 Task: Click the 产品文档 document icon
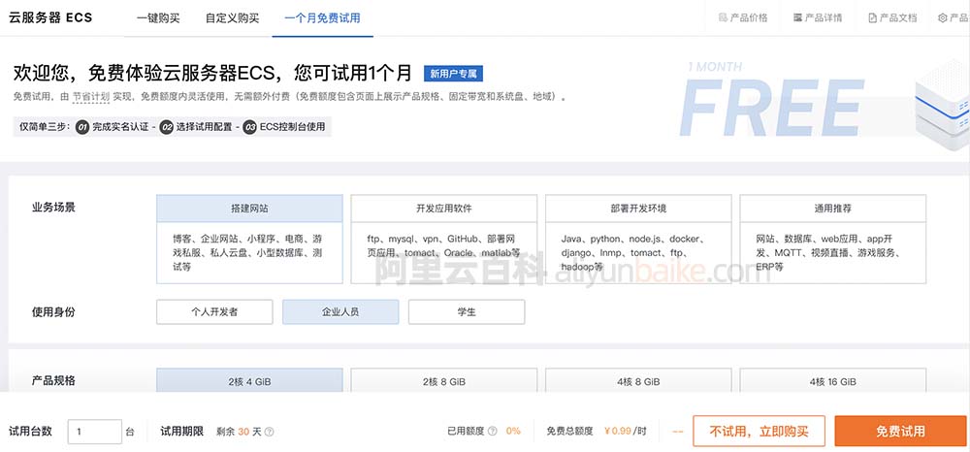pyautogui.click(x=872, y=17)
